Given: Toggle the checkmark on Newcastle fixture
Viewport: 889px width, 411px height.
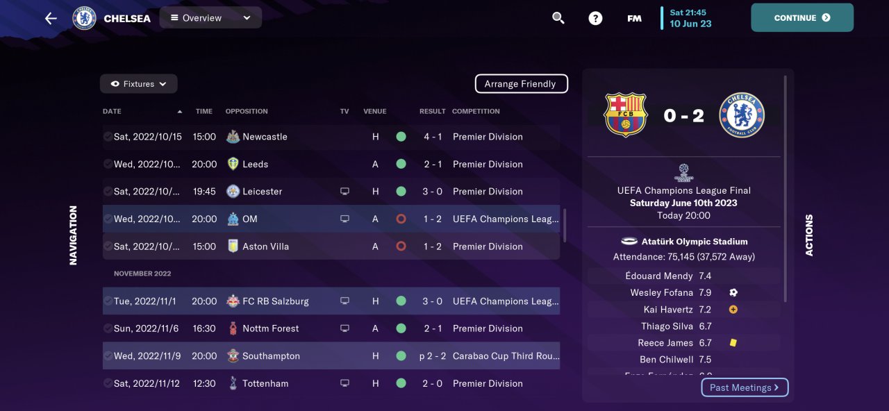Looking at the screenshot, I should click(108, 137).
